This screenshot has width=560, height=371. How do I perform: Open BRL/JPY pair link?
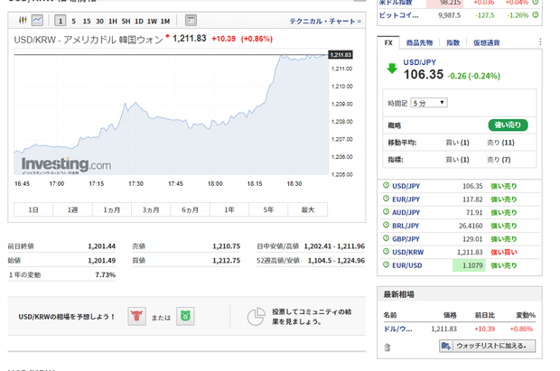coord(406,226)
